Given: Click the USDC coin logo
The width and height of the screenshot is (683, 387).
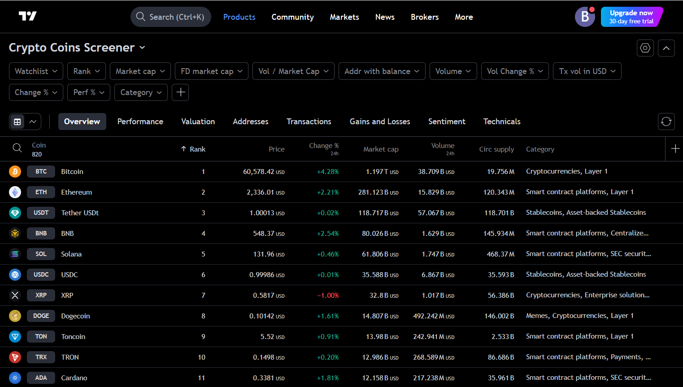Looking at the screenshot, I should 15,274.
